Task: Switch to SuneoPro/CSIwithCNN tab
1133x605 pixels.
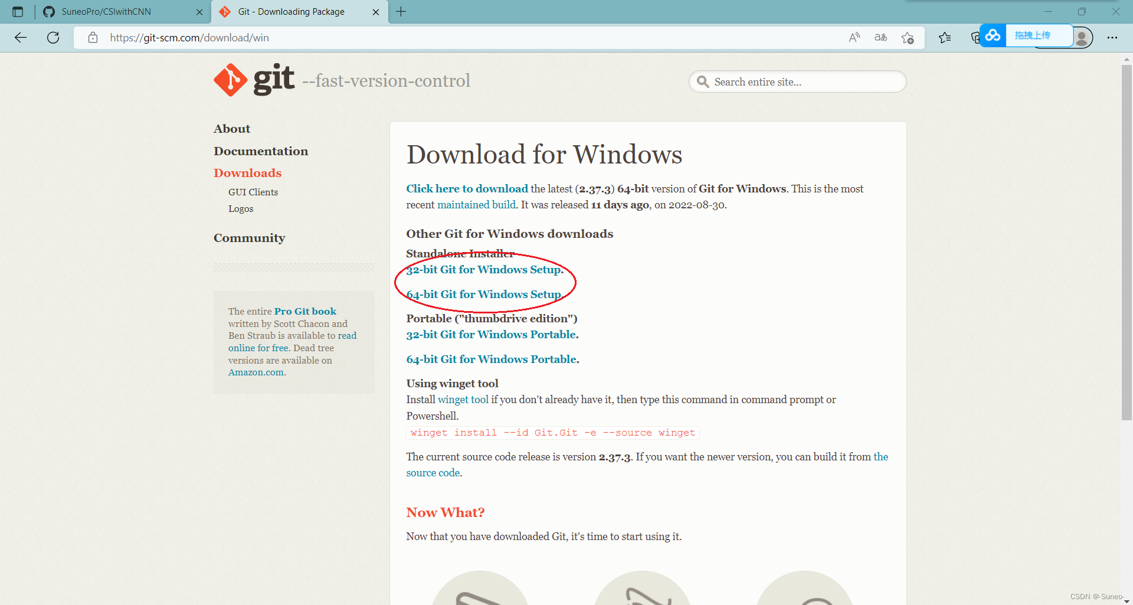Action: point(122,12)
